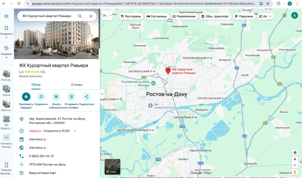Viewport: 302px width, 178px height.
Task: Switch to the Отзывы tab
Action: (x=77, y=85)
